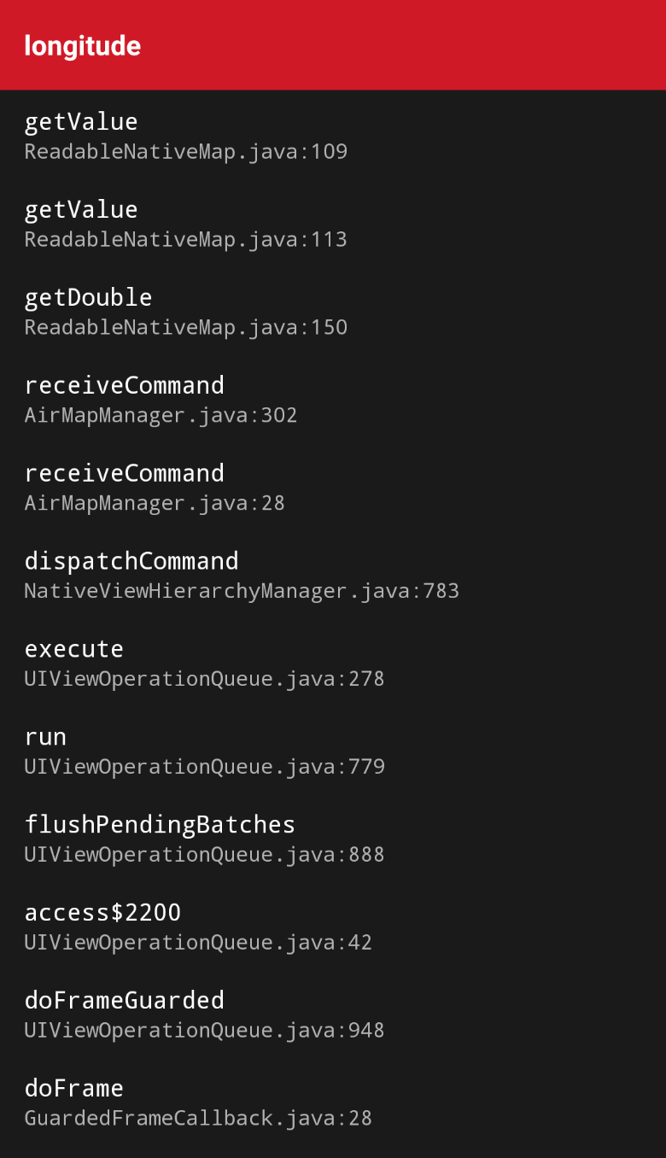Click the doFrame stack frame
Screen dimensions: 666x1158
click(x=74, y=1088)
